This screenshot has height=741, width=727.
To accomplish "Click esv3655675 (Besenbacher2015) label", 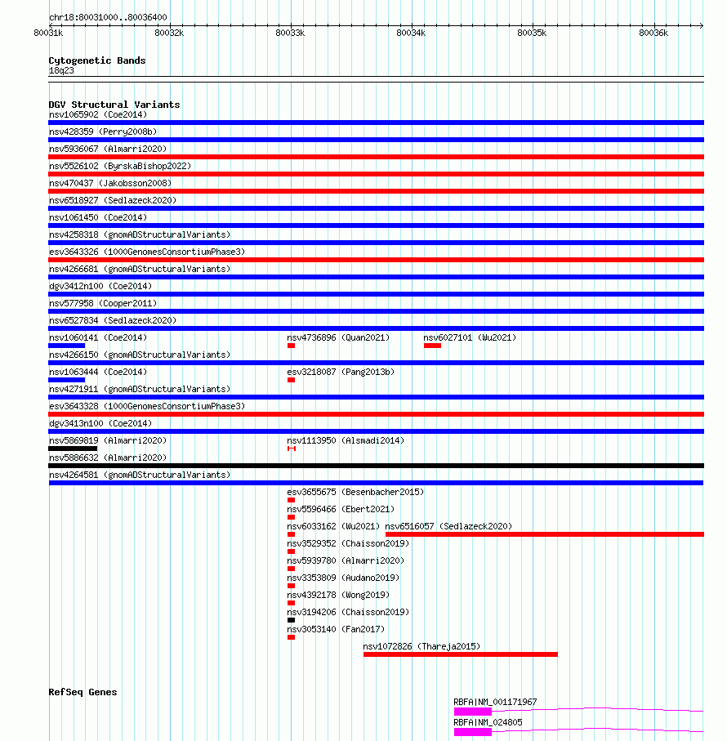I will [x=355, y=492].
